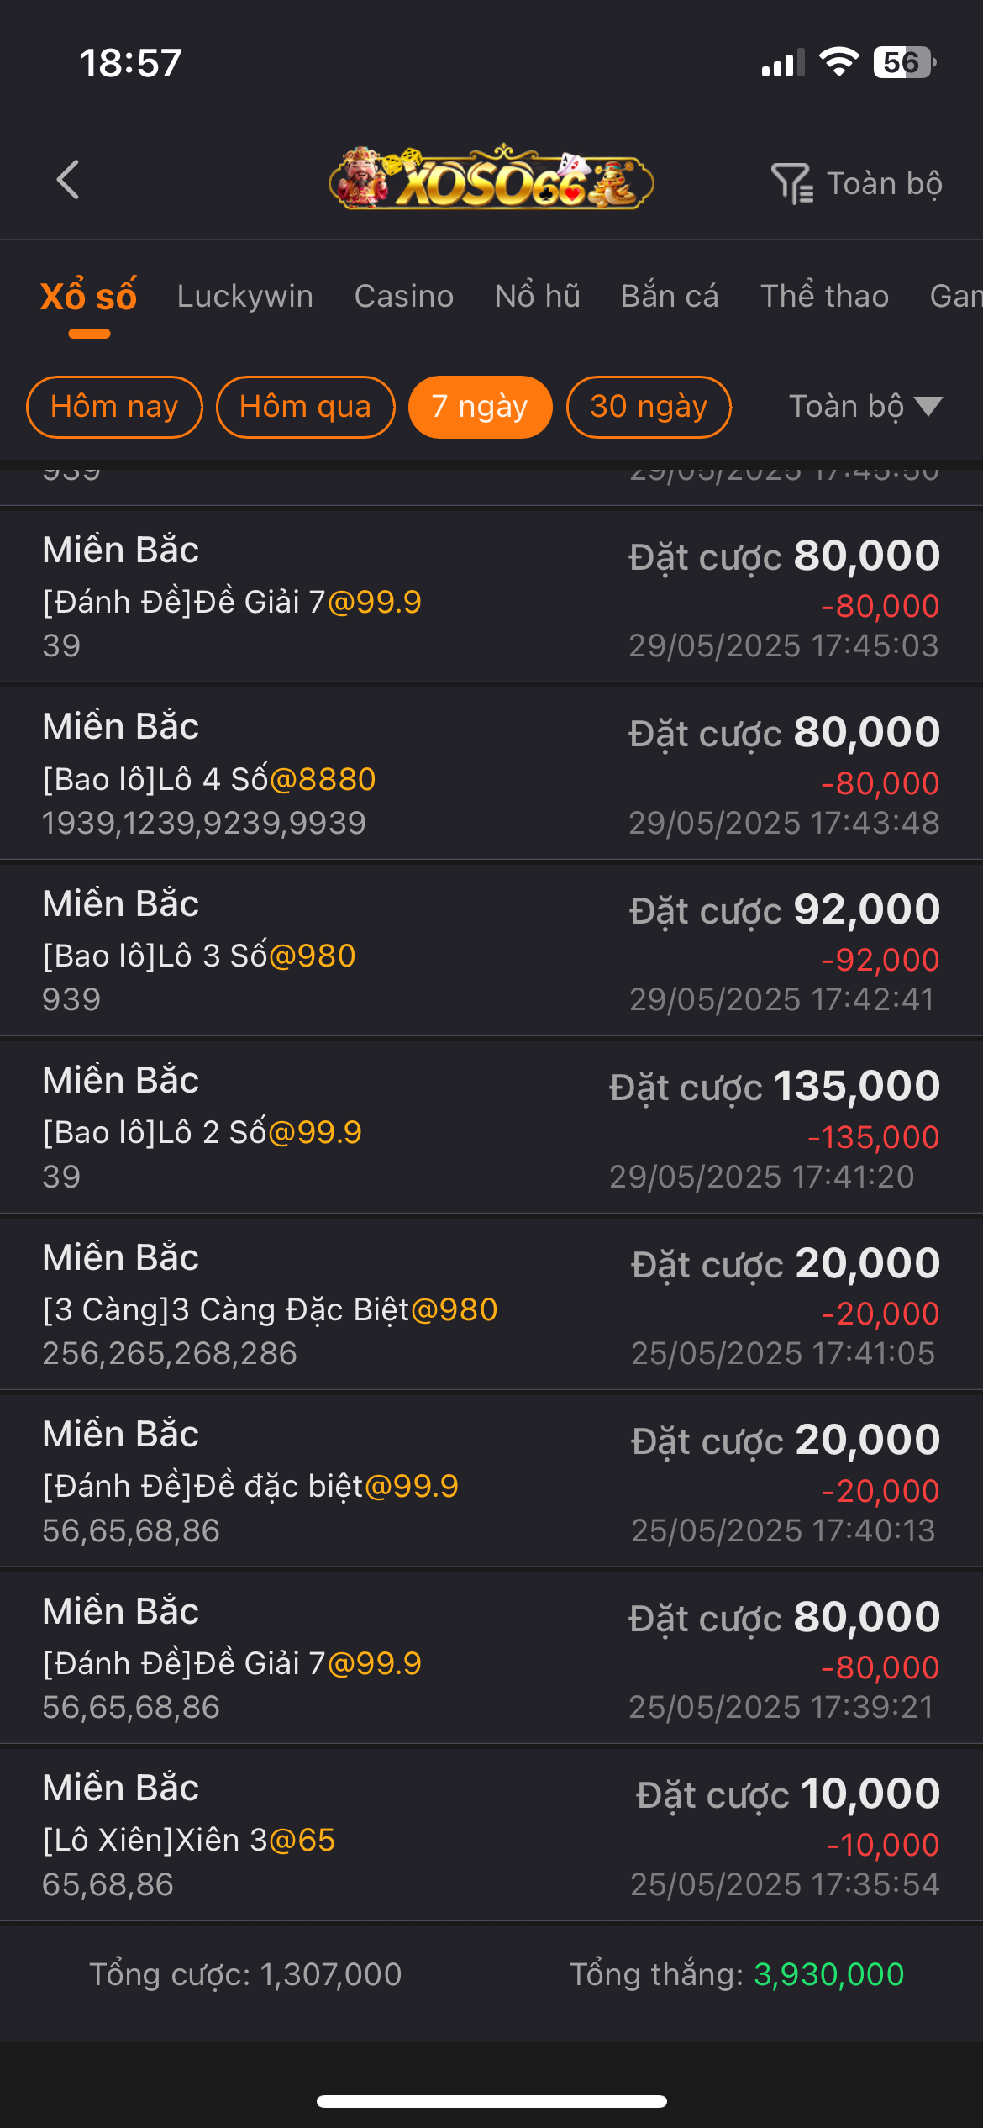This screenshot has width=983, height=2128.
Task: Switch to the Casino tab
Action: (x=404, y=296)
